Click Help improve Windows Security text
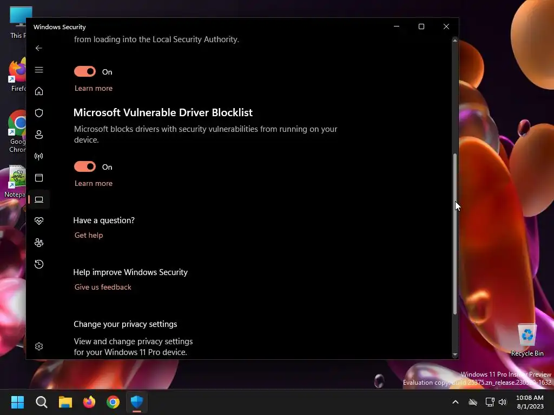The image size is (554, 415). 130,272
